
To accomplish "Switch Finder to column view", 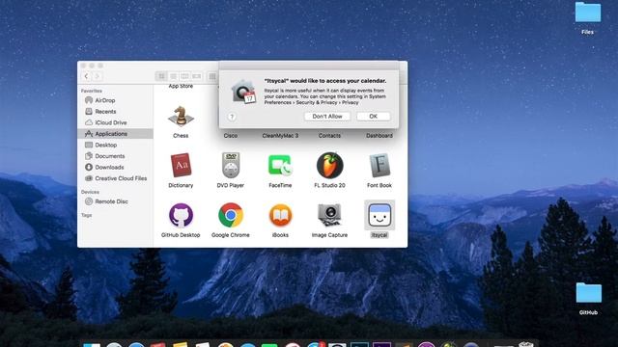I will pos(184,76).
